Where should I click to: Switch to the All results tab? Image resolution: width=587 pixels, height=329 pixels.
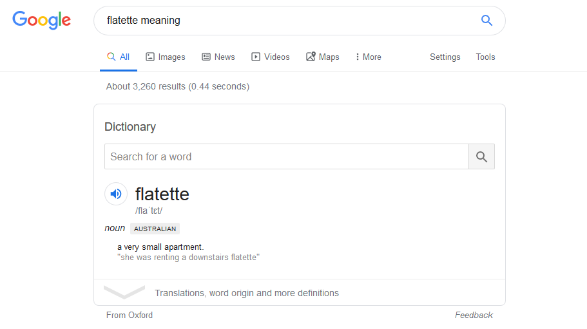119,57
